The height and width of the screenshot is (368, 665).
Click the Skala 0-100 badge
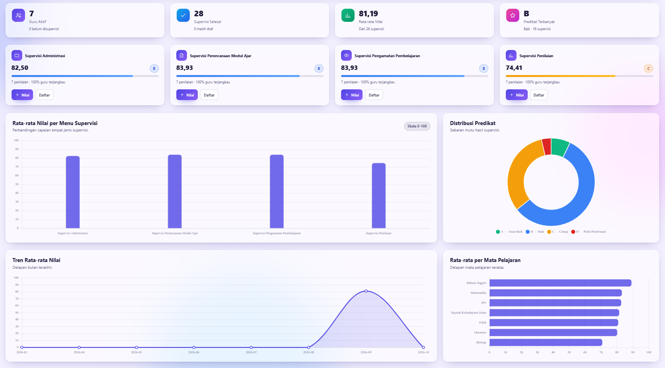pyautogui.click(x=417, y=126)
